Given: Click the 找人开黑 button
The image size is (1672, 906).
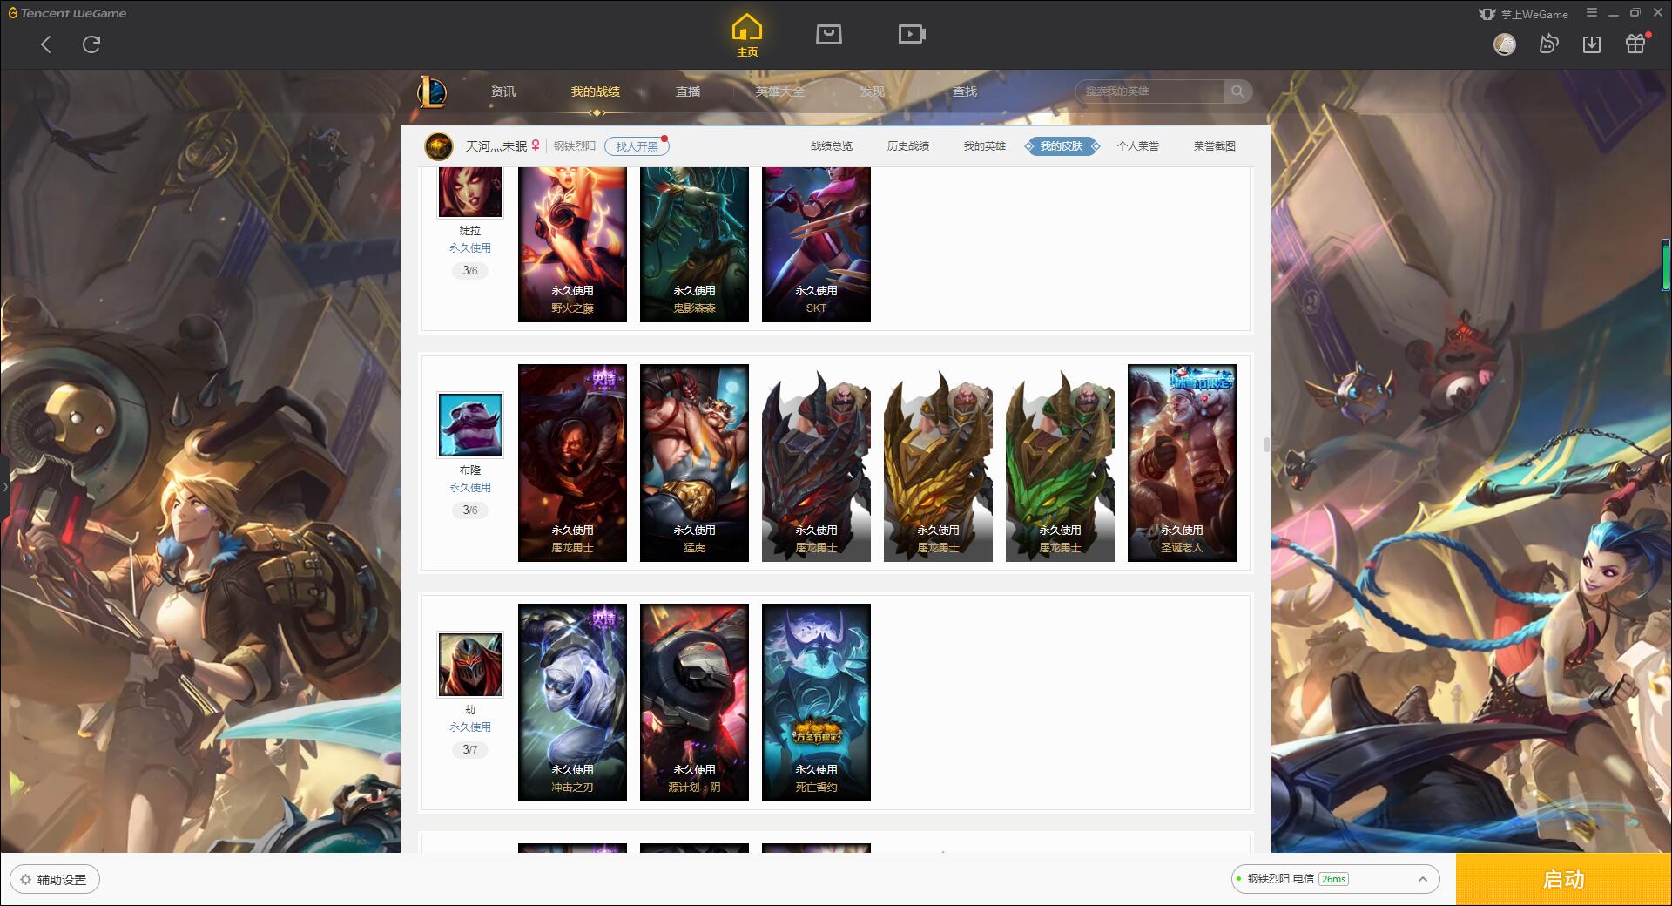Looking at the screenshot, I should (x=637, y=146).
